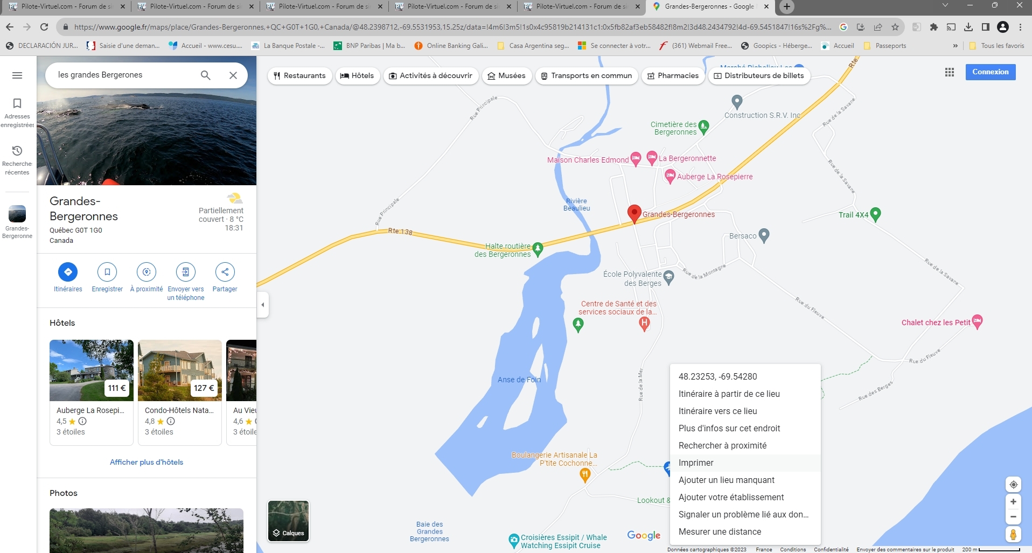Open the Calques layers selector
1032x553 pixels.
tap(289, 521)
